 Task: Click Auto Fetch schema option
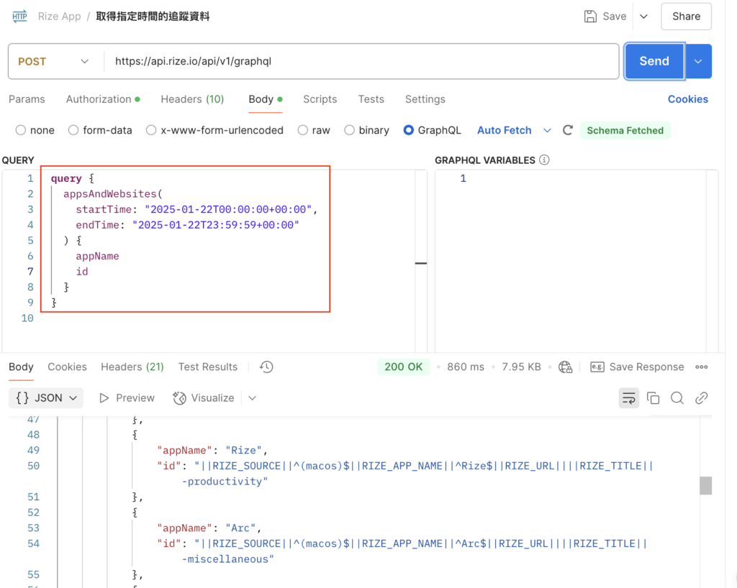(505, 130)
